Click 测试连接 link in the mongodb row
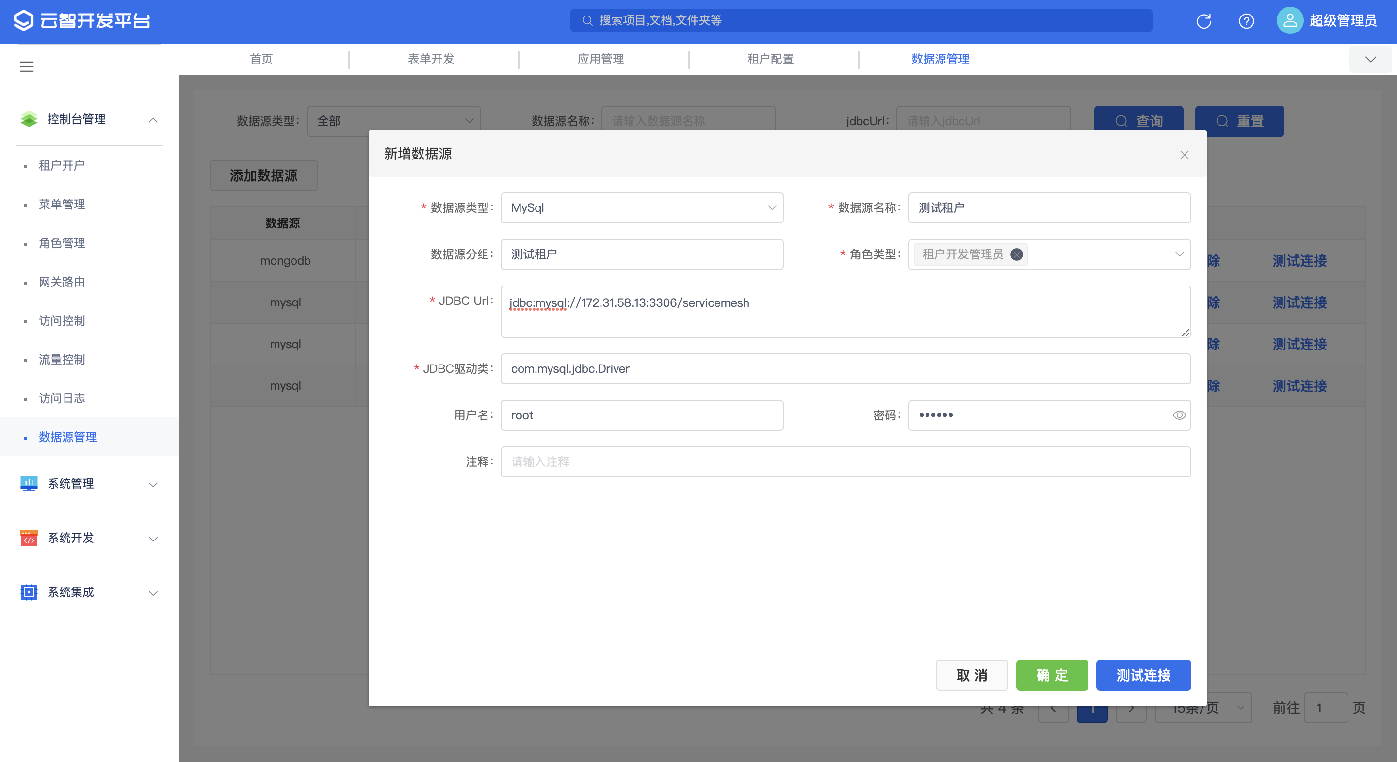 click(1300, 261)
